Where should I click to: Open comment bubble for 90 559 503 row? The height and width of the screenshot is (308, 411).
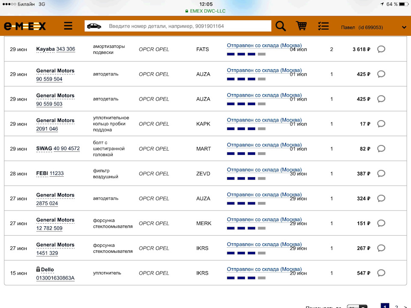click(x=381, y=99)
